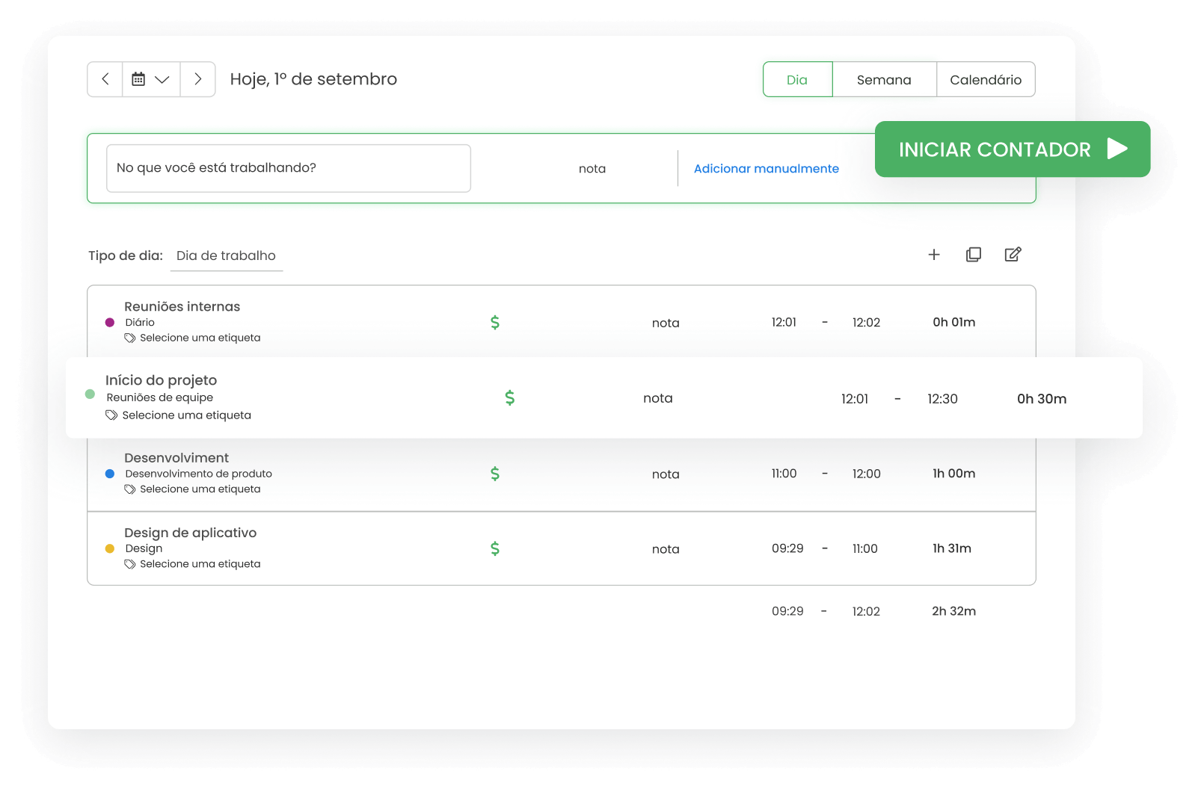Go to next day with right arrow

(197, 79)
